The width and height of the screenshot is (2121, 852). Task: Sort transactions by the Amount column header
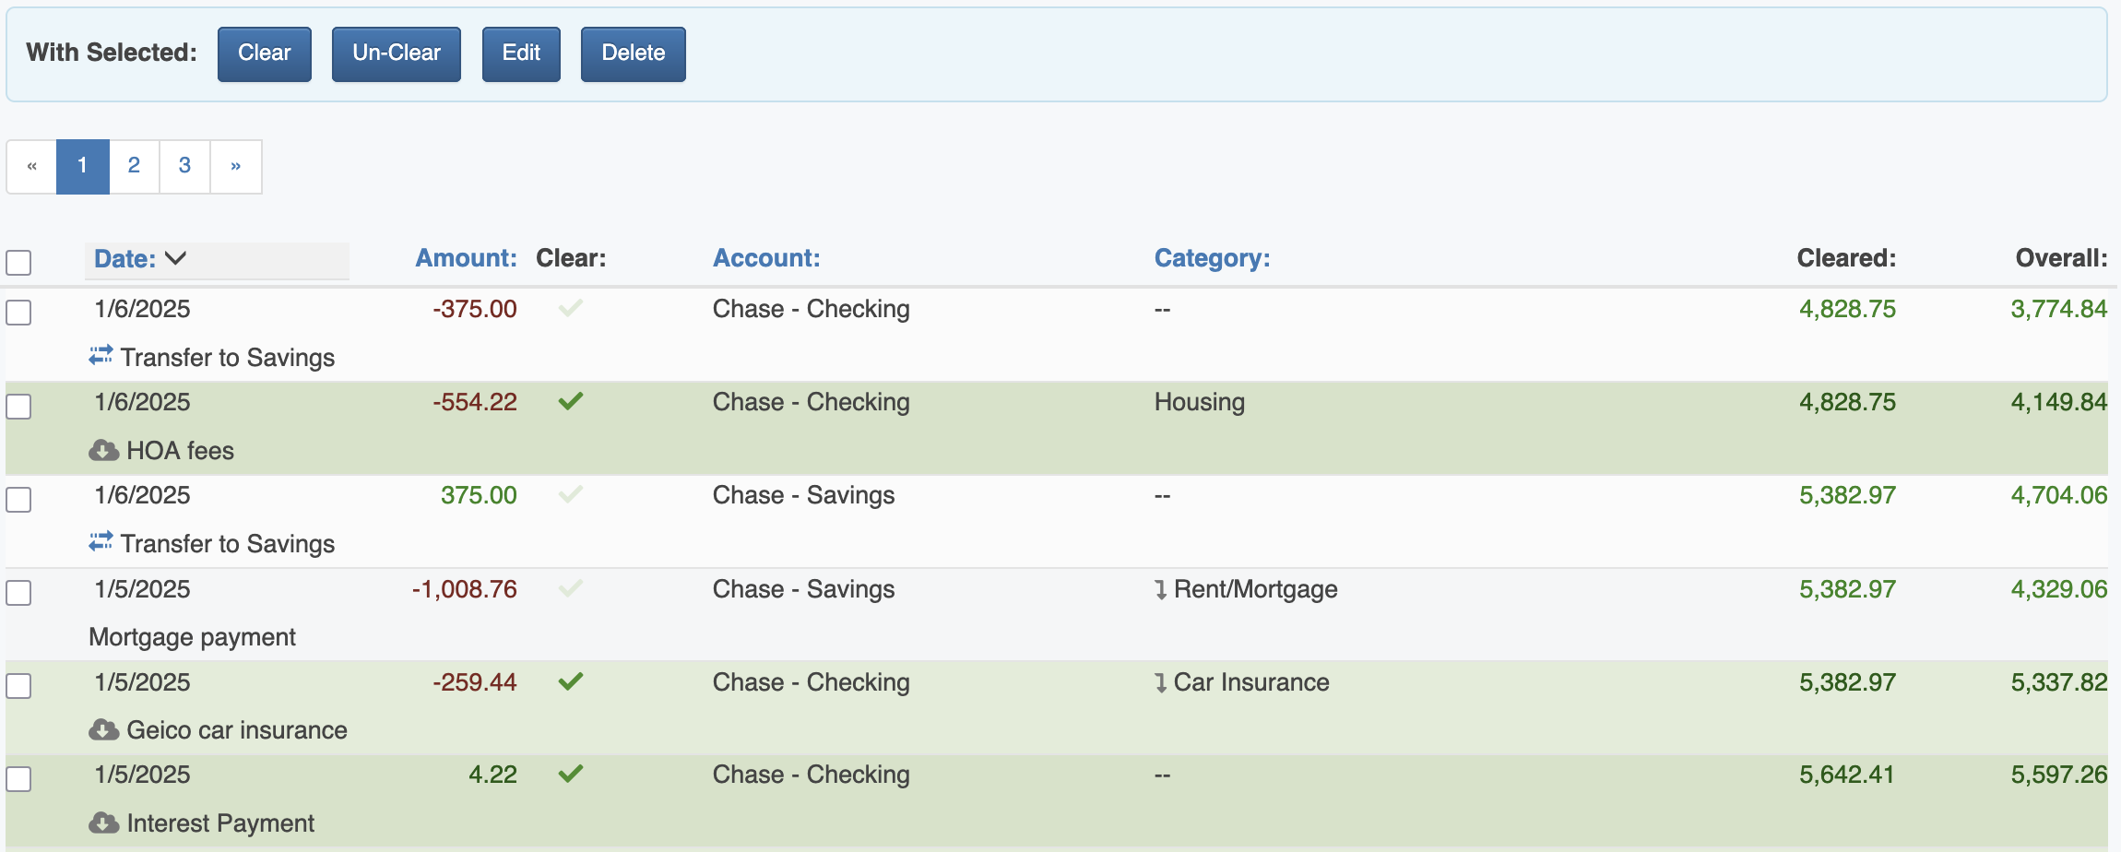[x=465, y=258]
